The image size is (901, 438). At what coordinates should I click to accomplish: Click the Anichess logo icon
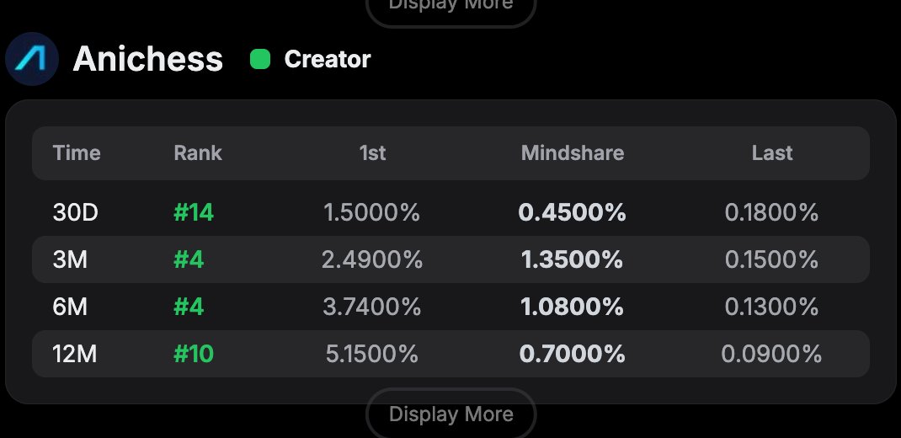point(32,59)
